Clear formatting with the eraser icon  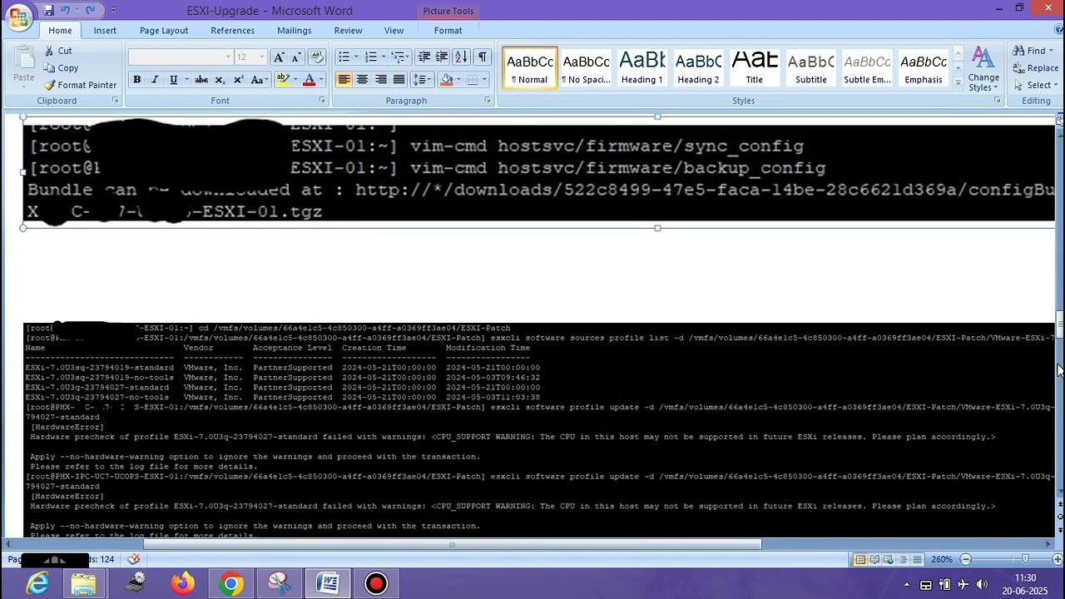(x=316, y=57)
